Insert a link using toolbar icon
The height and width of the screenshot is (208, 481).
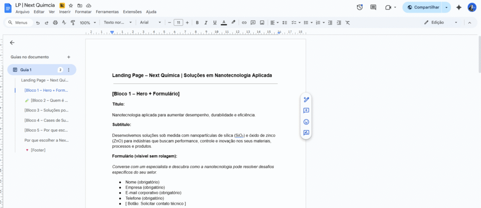[244, 23]
